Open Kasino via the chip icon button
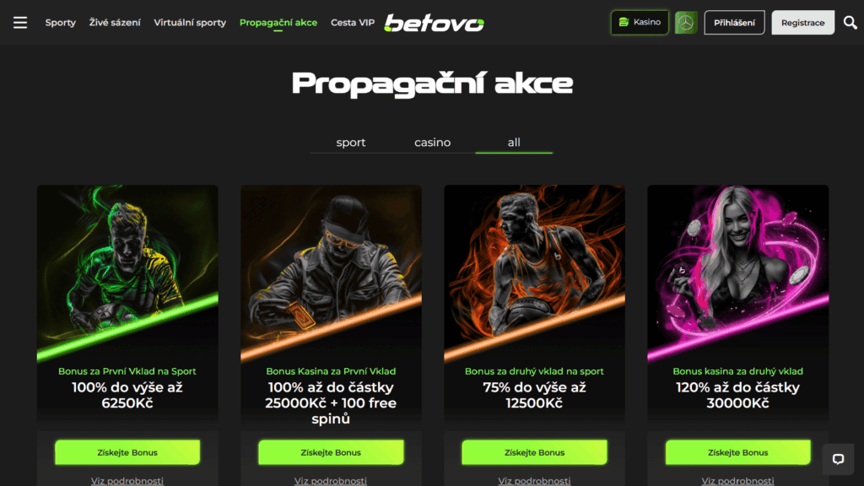Screen dimensions: 864x486 (640, 23)
